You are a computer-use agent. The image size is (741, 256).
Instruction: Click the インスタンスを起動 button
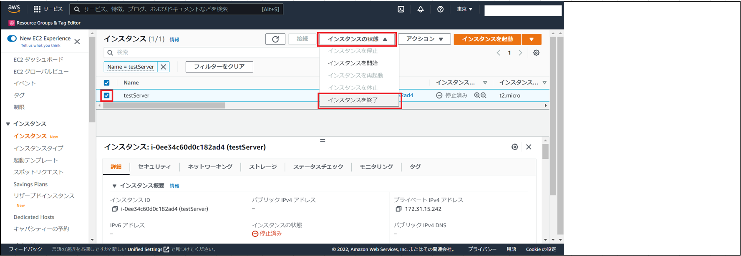(487, 39)
